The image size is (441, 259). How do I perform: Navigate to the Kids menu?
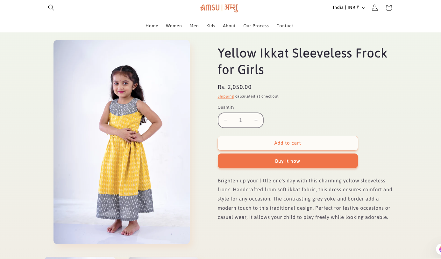[211, 26]
